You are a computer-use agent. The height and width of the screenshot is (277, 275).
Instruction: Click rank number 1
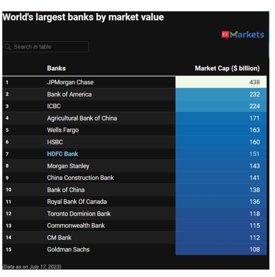(x=7, y=82)
